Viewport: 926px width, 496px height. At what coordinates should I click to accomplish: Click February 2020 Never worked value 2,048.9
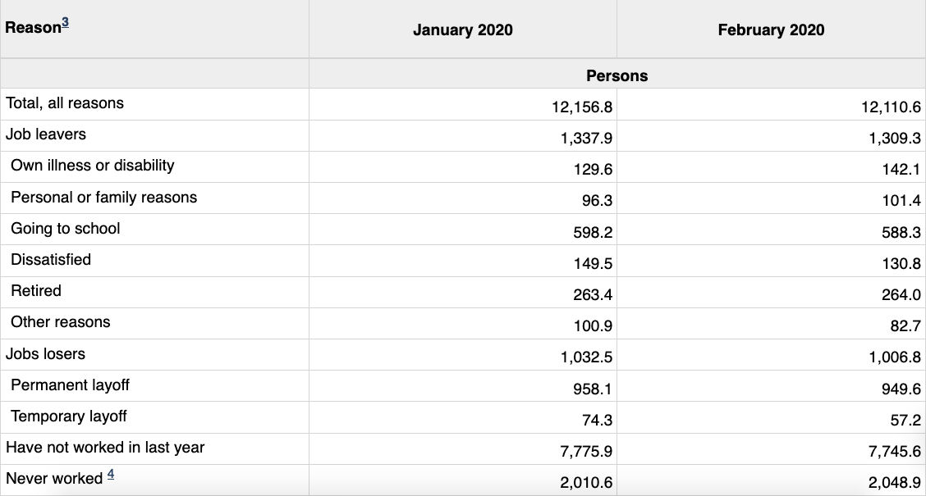[x=894, y=483]
